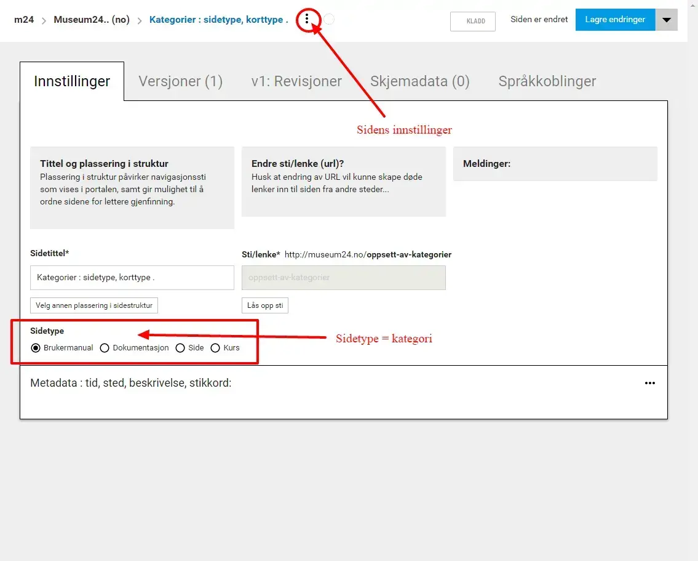The image size is (698, 561).
Task: Open the Museum24.. (no) breadcrumb link
Action: pos(91,20)
